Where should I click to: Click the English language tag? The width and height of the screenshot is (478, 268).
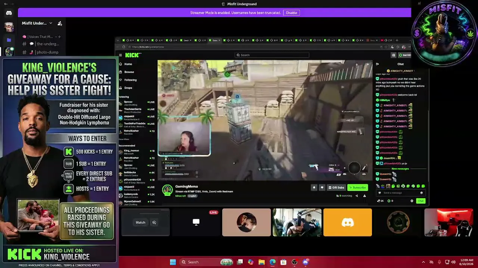192,196
